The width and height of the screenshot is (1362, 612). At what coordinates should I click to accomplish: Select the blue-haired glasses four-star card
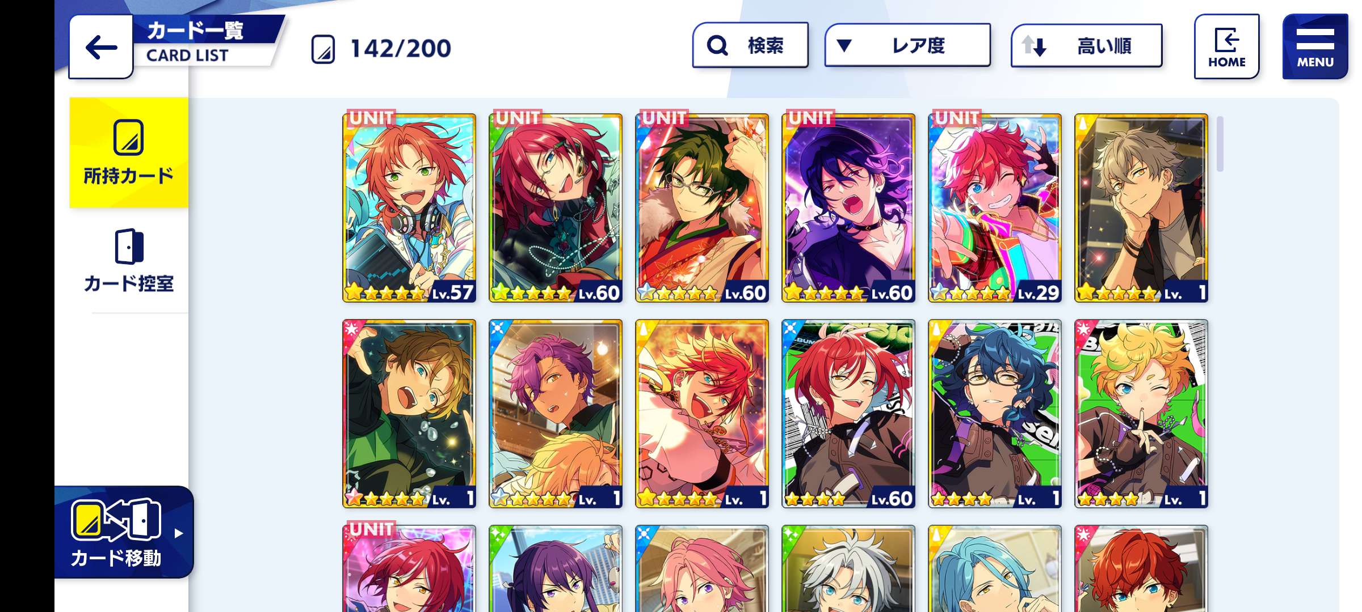point(995,414)
